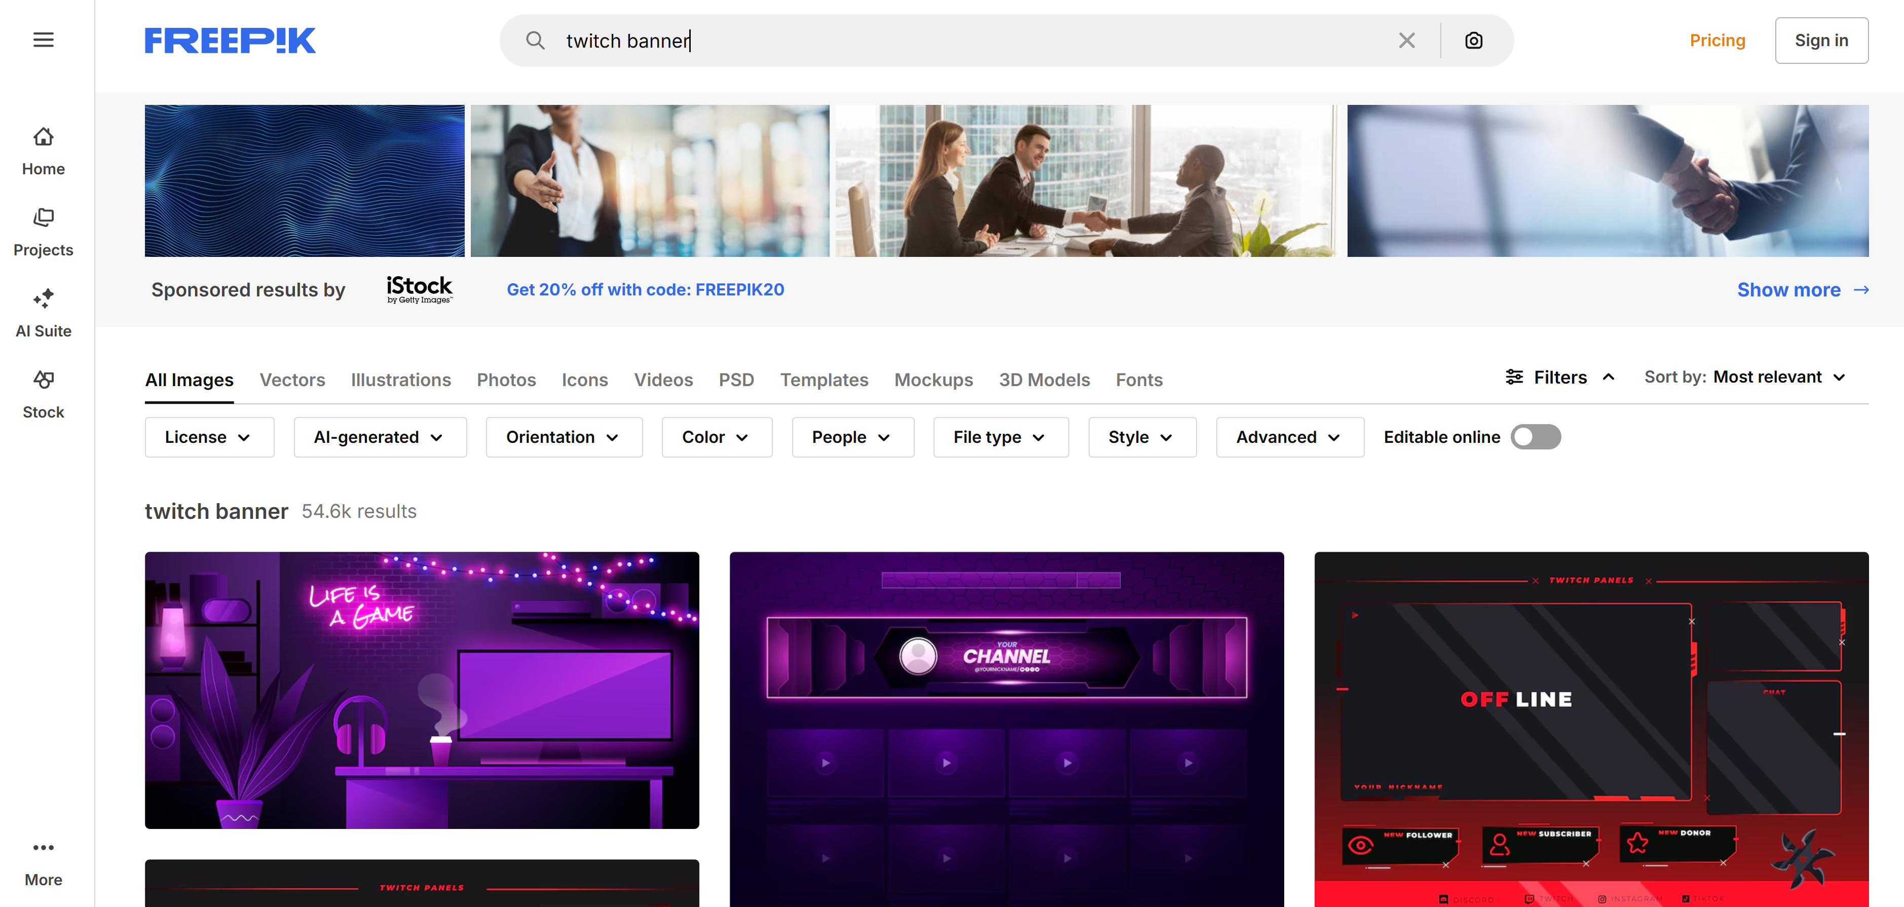Screen dimensions: 1904x907
Task: Expand the Orientation filter
Action: tap(563, 437)
